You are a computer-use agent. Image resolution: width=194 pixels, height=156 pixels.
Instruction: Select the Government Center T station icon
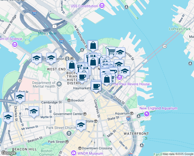tap(85, 114)
